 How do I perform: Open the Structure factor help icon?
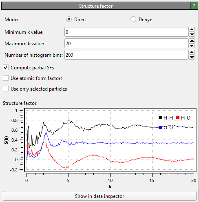click(x=194, y=6)
